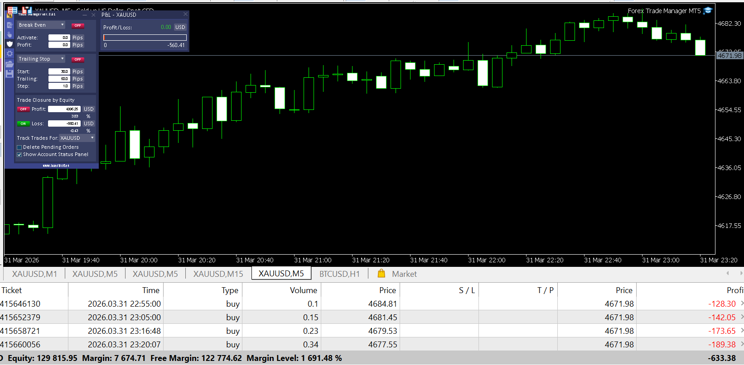Viewport: 744px width, 365px height.
Task: Open the Track Trades For XAUUSD dropdown
Action: click(x=77, y=138)
